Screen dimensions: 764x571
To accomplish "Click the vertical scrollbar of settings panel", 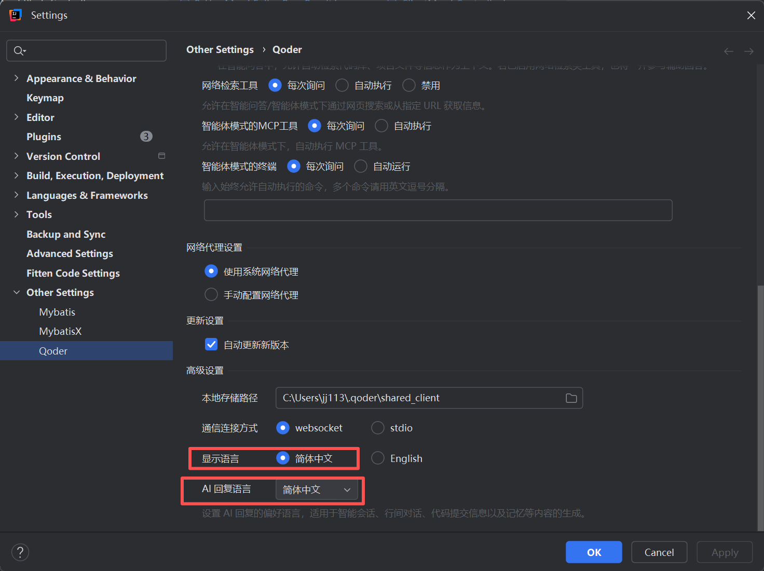I will pyautogui.click(x=760, y=408).
